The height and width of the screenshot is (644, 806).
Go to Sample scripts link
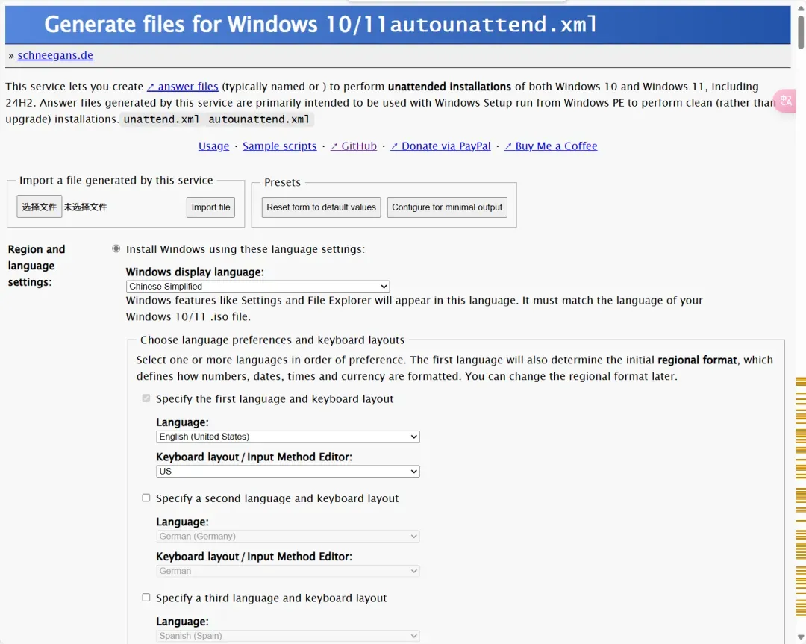[280, 146]
